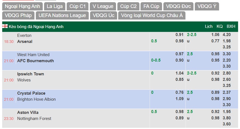Click the 1.98 odds for Arsenal

point(227,41)
